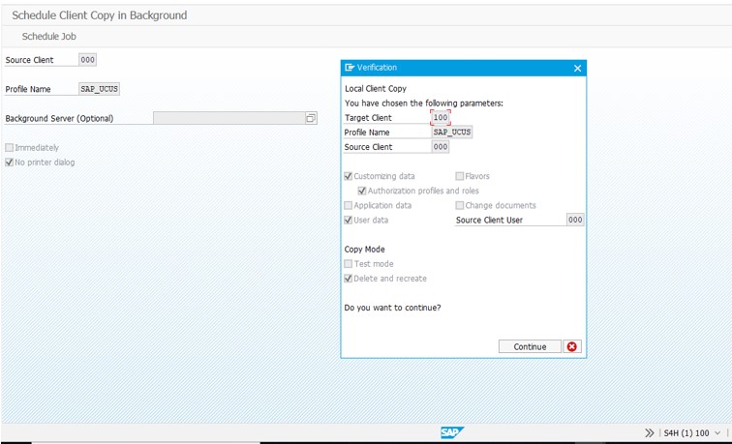Viewport: 732px width, 444px height.
Task: Click Schedule Job toolbar button
Action: point(49,37)
